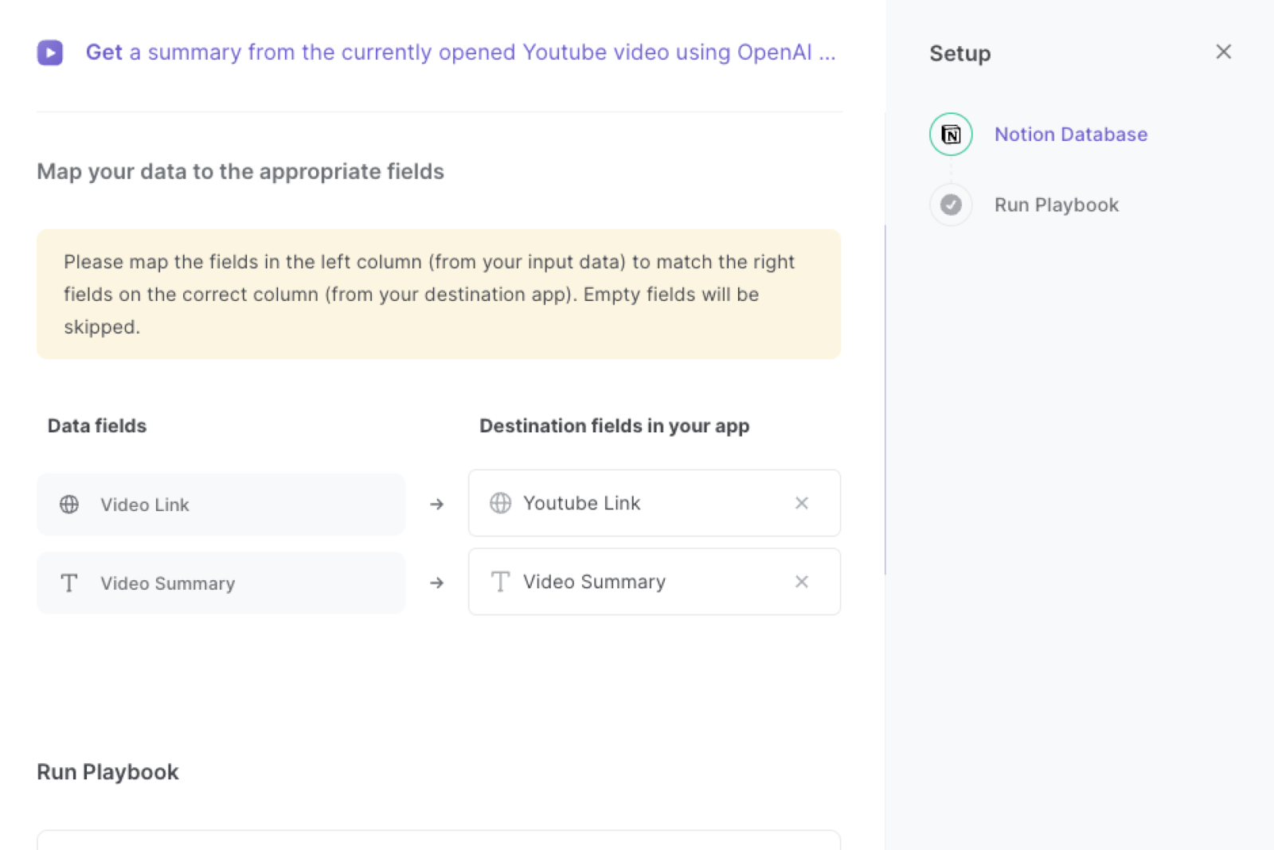Click the globe icon on Video Link field

(x=69, y=504)
